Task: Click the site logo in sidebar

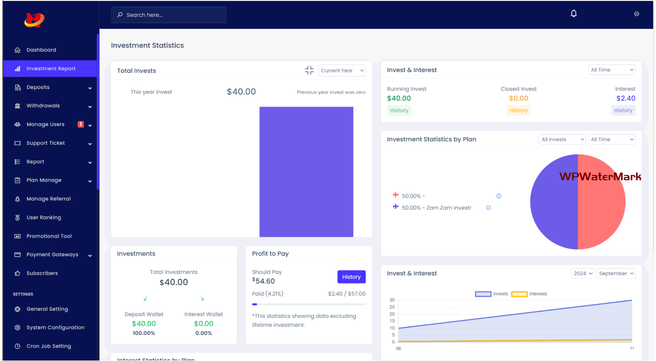Action: (34, 20)
